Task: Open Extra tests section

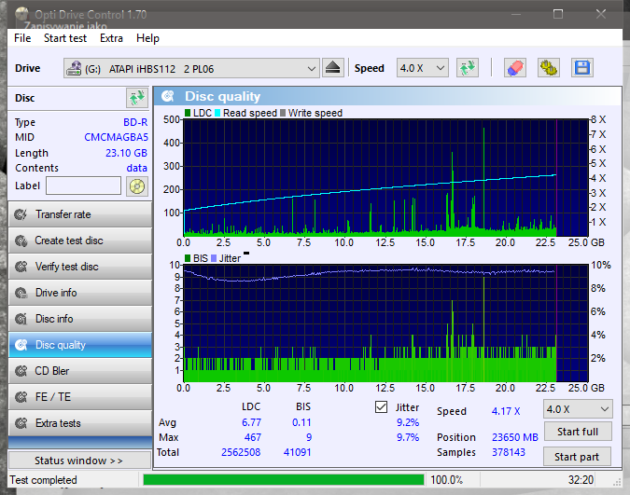Action: [80, 423]
